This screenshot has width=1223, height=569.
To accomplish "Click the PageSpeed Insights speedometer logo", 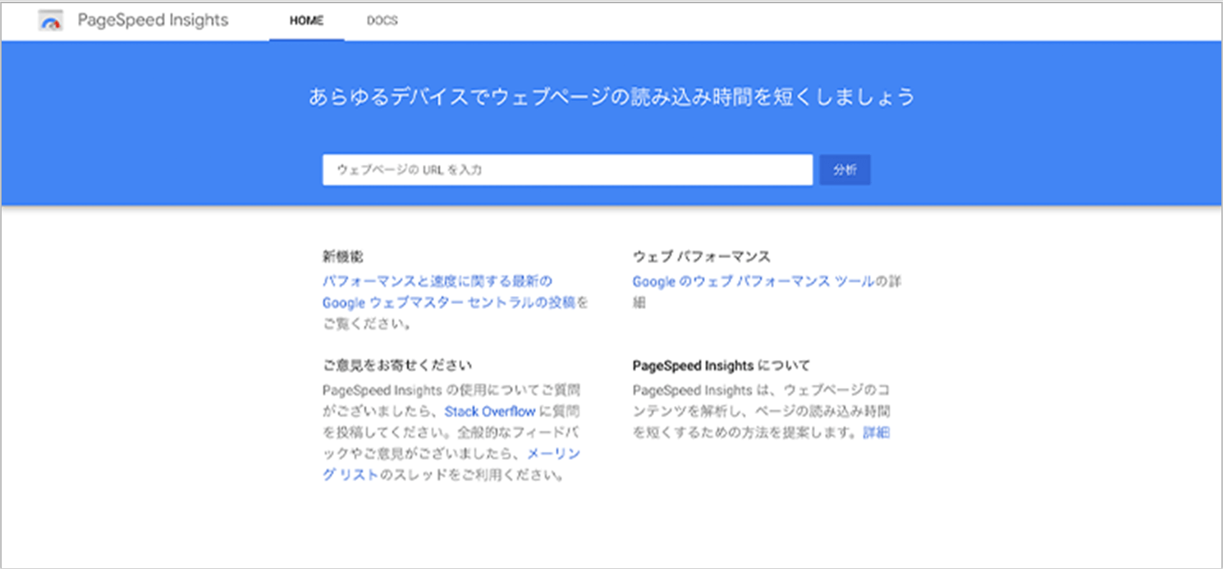I will pyautogui.click(x=51, y=21).
